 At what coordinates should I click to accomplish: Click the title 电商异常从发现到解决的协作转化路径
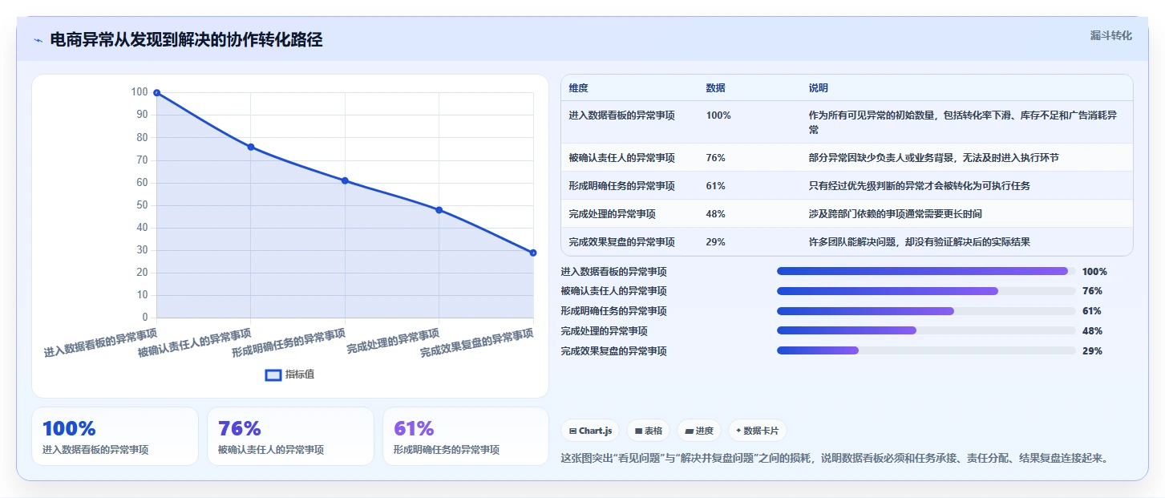tap(186, 40)
